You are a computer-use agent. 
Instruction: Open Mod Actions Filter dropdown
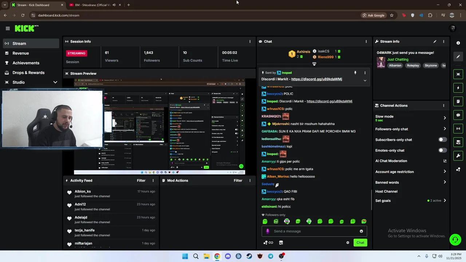coord(238,180)
